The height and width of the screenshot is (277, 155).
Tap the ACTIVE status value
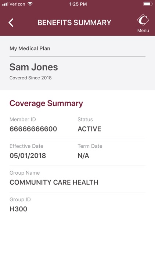(x=90, y=129)
